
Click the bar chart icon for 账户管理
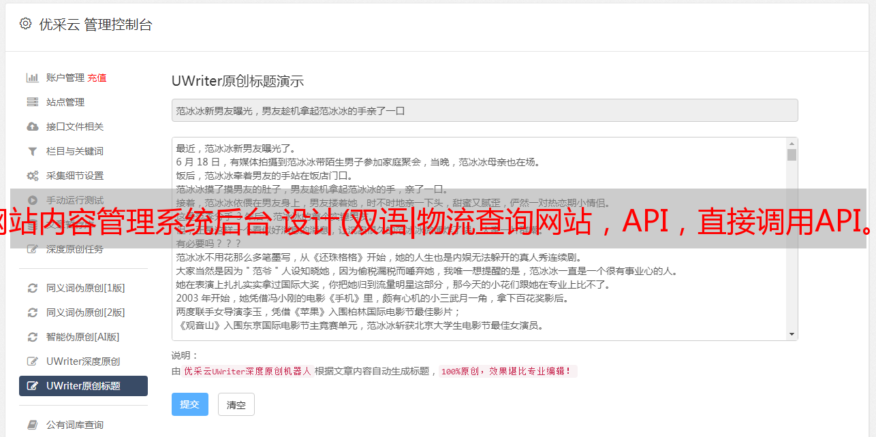(x=32, y=78)
